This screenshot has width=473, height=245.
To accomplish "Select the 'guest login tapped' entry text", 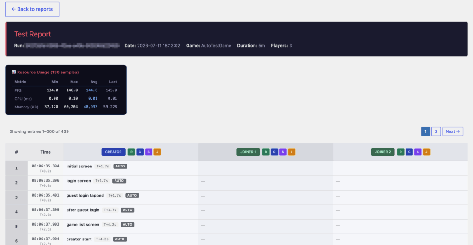I will [x=85, y=195].
